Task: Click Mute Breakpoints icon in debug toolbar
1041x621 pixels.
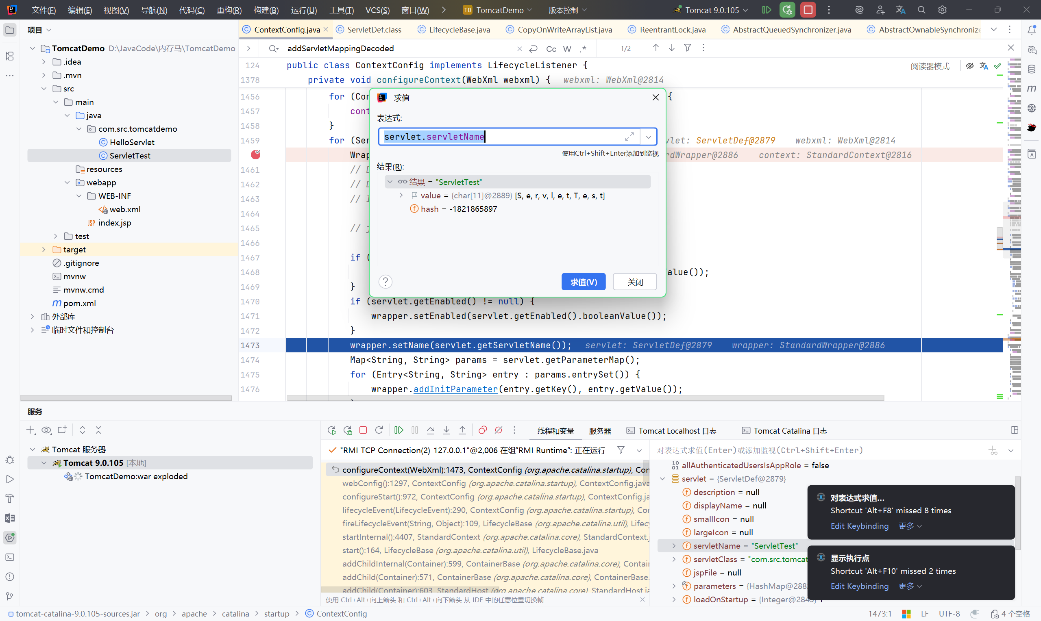Action: (x=499, y=430)
